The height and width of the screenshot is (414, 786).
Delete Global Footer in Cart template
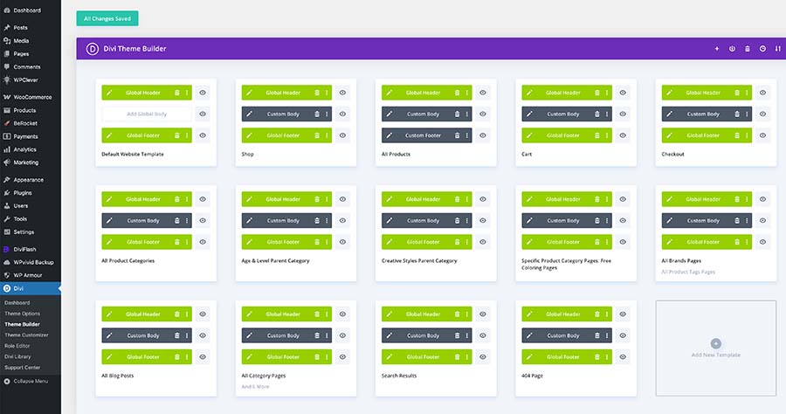(597, 135)
